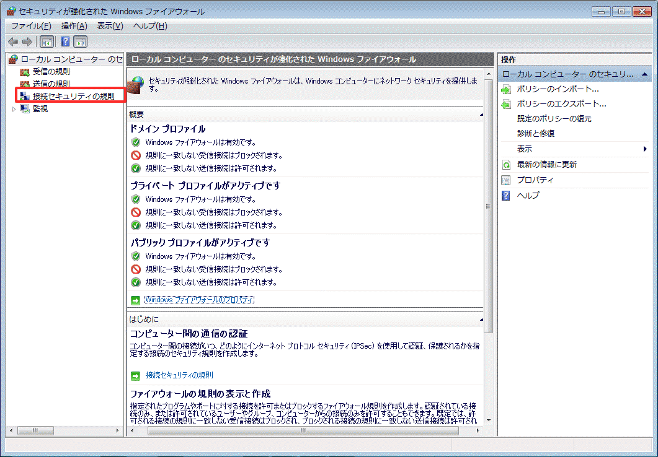Toggle the console tree pane toolbar icon
The height and width of the screenshot is (457, 658).
(x=47, y=41)
